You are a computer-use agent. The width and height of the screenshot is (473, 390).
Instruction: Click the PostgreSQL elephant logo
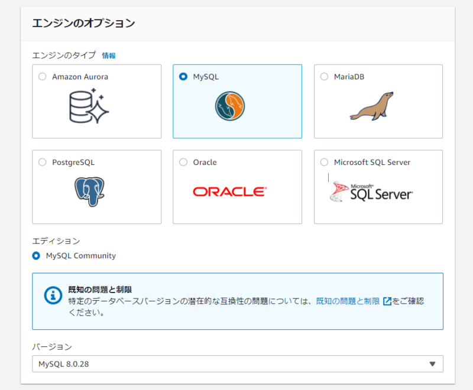click(89, 191)
